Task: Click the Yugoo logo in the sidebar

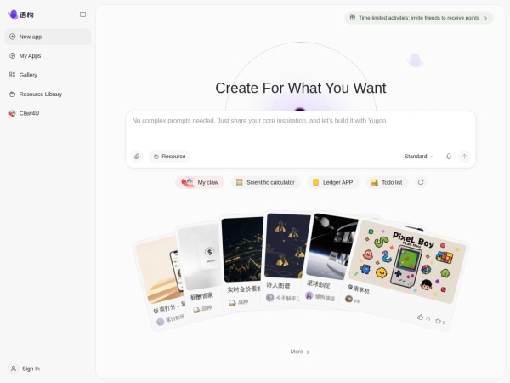Action: click(x=21, y=14)
